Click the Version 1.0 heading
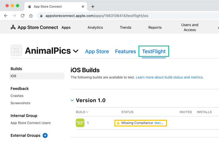Image resolution: width=219 pixels, height=142 pixels. coord(91,100)
